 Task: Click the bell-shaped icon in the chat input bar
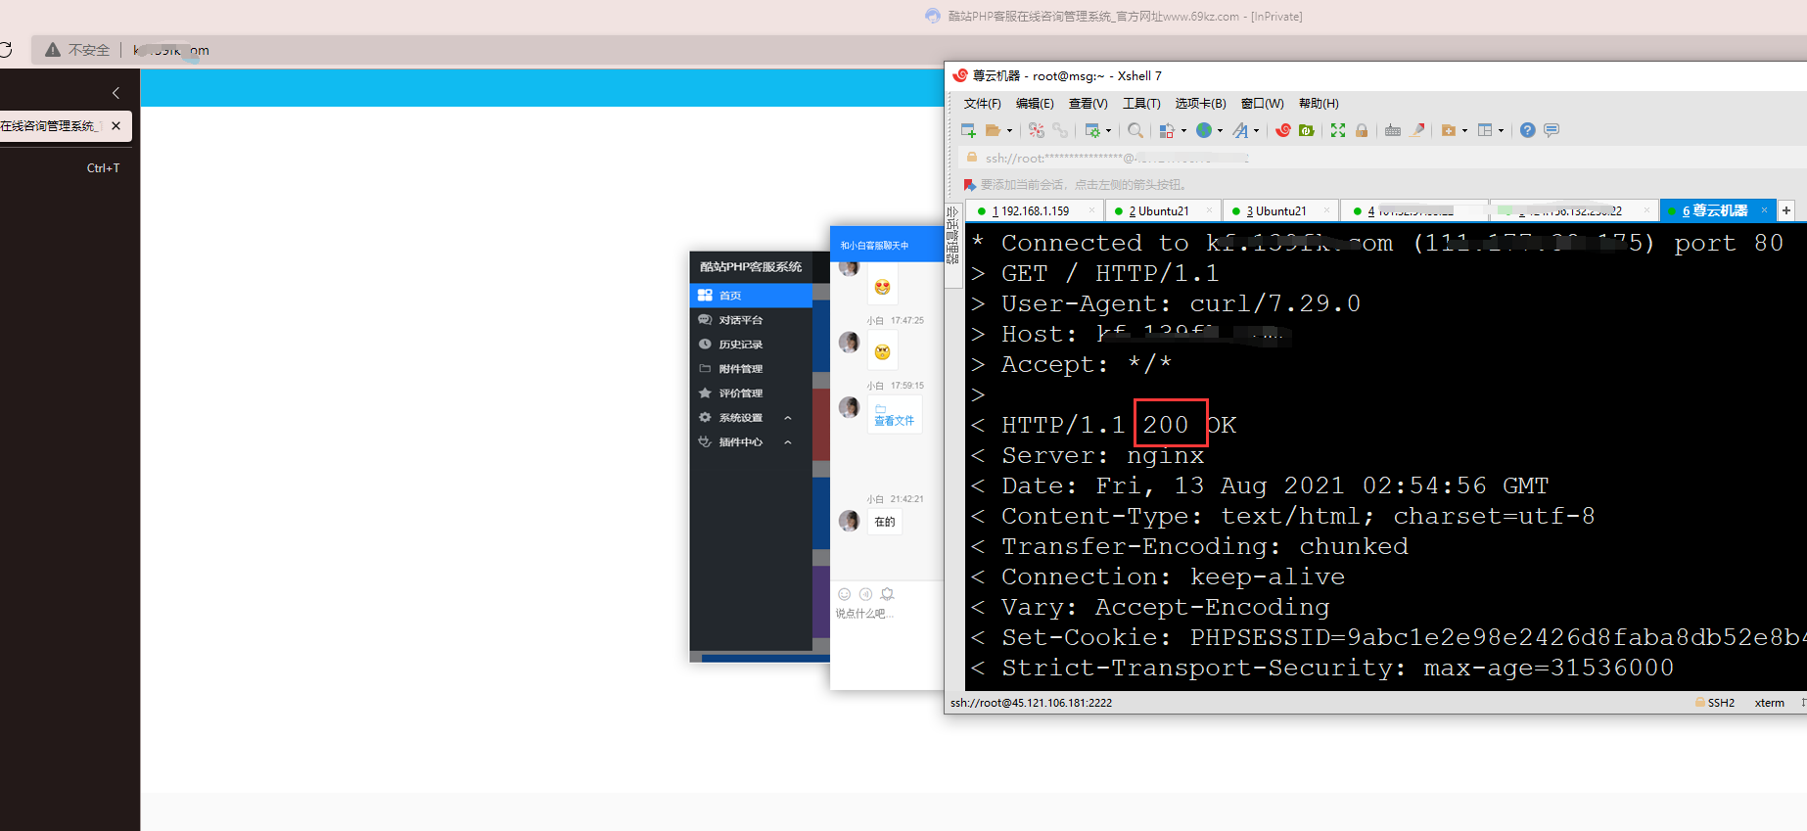click(x=887, y=594)
